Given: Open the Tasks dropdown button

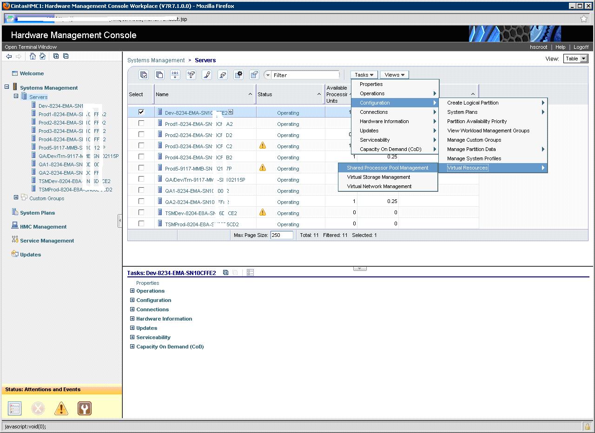Looking at the screenshot, I should pyautogui.click(x=364, y=75).
